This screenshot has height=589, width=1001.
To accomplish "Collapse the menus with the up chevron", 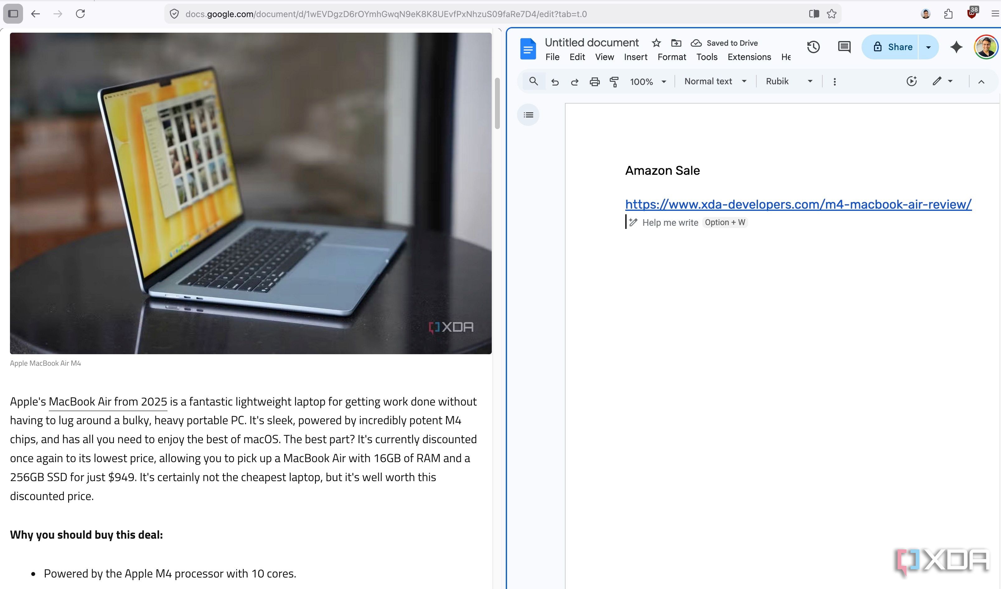I will 981,82.
